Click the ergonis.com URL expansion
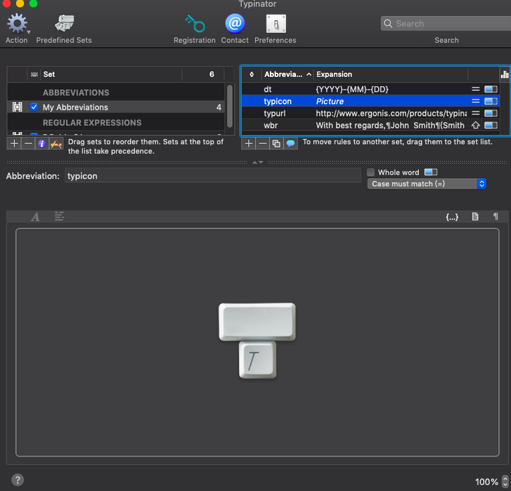This screenshot has height=491, width=511. click(391, 114)
